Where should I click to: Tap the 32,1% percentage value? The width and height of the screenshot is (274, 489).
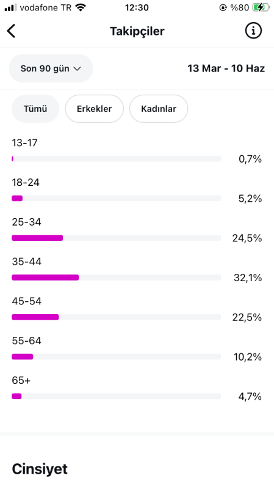coord(248,278)
